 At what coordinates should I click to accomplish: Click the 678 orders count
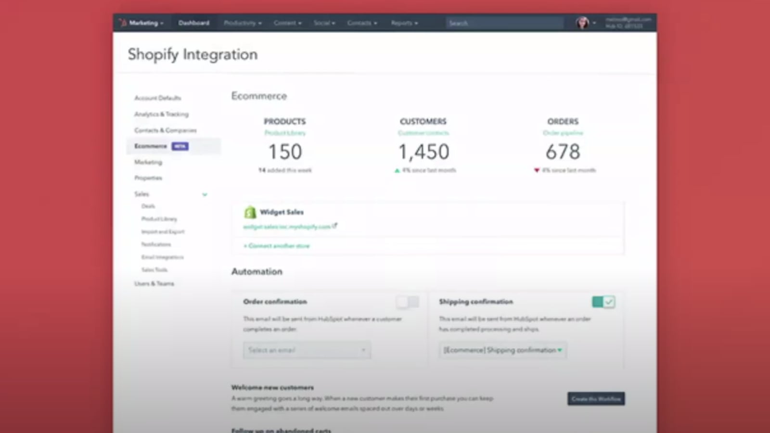[x=563, y=152]
